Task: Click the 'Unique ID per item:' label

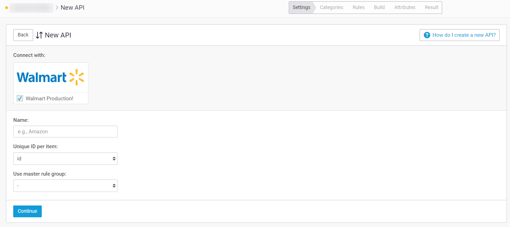Action: tap(35, 146)
